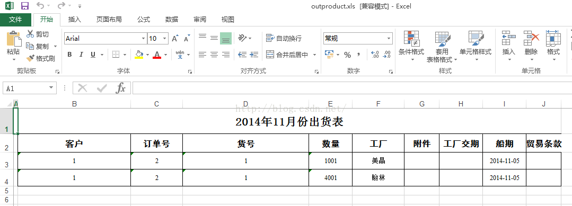Redo the last action
The image size is (572, 206).
[61, 6]
